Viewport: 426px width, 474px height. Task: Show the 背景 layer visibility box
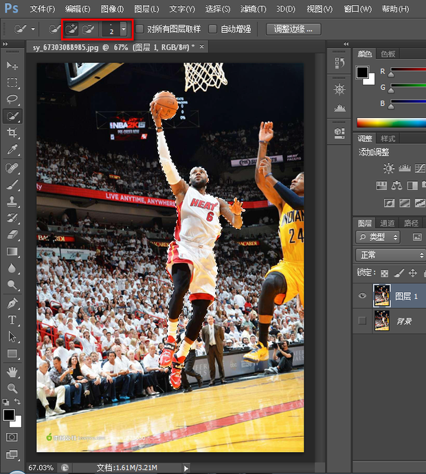click(x=362, y=320)
